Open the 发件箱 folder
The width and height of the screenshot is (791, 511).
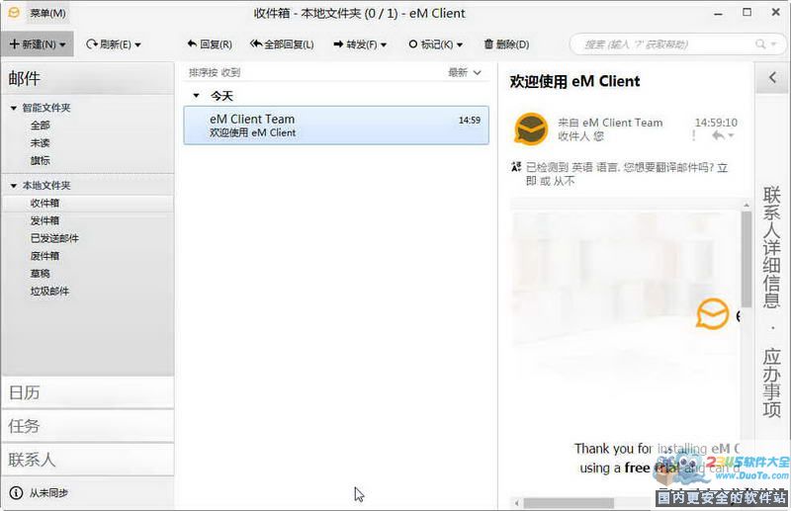(x=44, y=220)
